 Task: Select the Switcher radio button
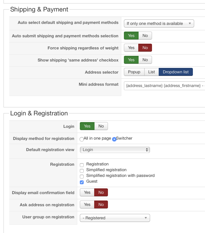[x=114, y=139]
